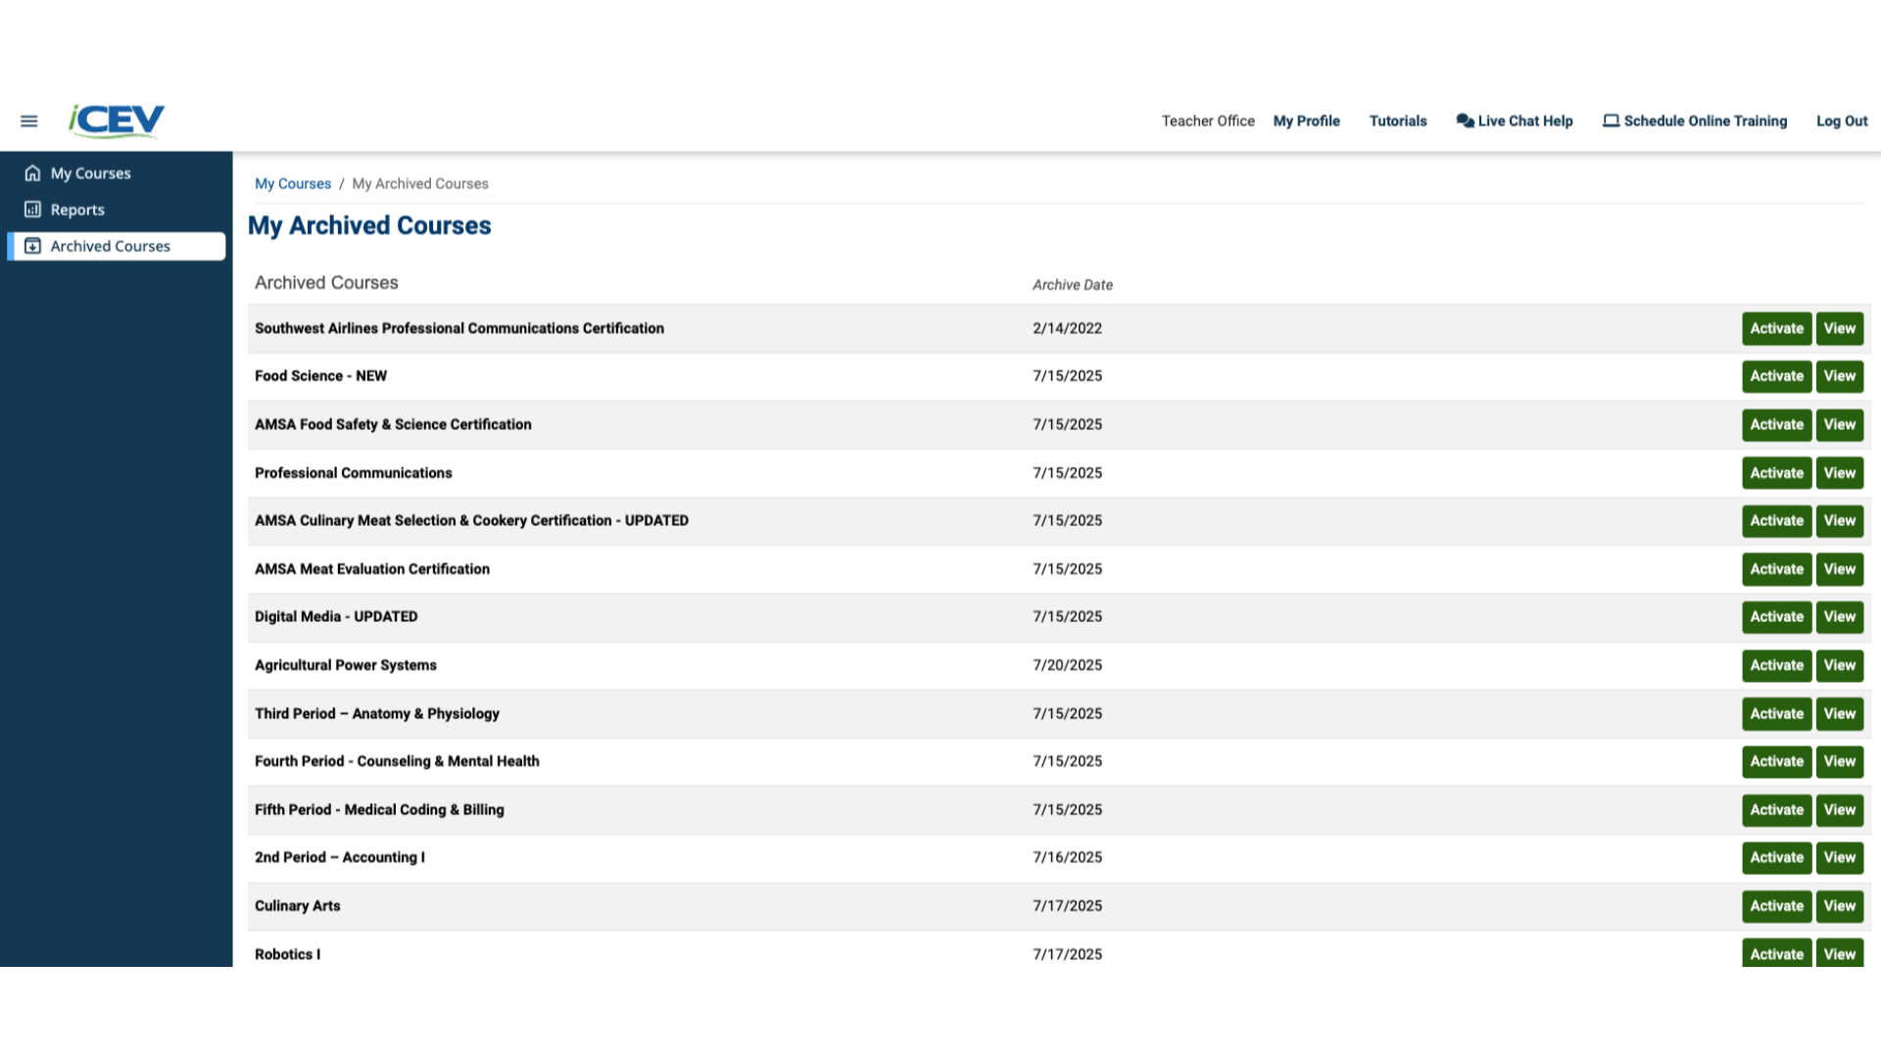Click the 2/14/2022 archive date
1881x1058 pixels.
pos(1067,329)
